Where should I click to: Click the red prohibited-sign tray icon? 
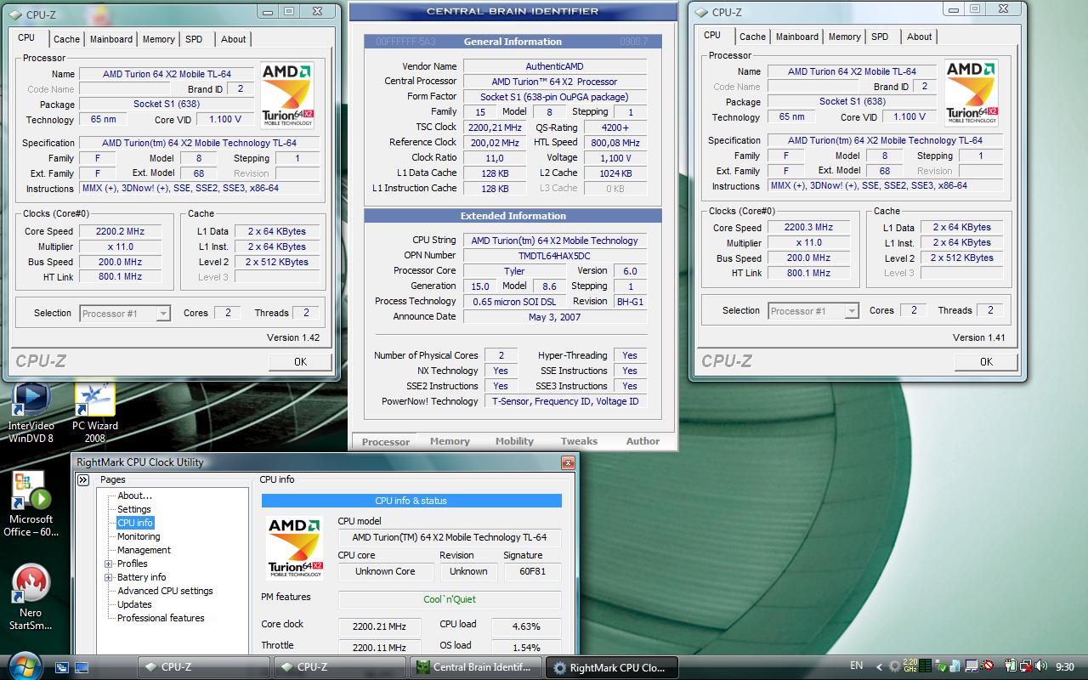click(x=988, y=666)
